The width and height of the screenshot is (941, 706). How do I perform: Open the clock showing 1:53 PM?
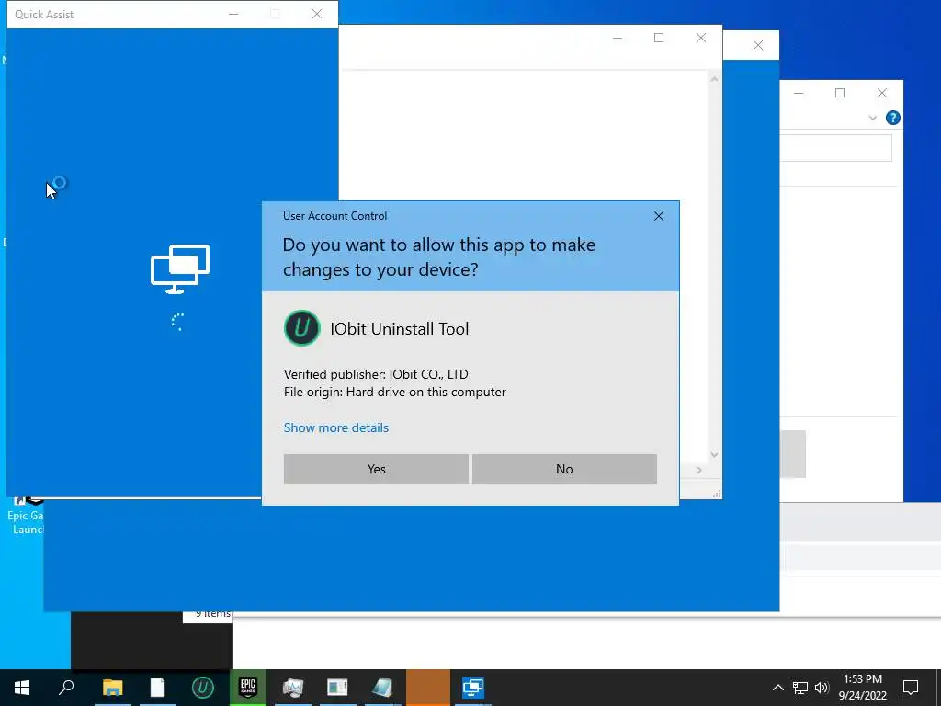click(x=862, y=688)
